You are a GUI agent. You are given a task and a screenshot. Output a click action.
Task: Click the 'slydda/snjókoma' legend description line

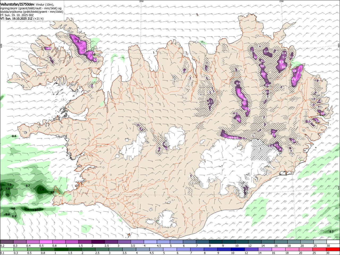[x=32, y=12]
